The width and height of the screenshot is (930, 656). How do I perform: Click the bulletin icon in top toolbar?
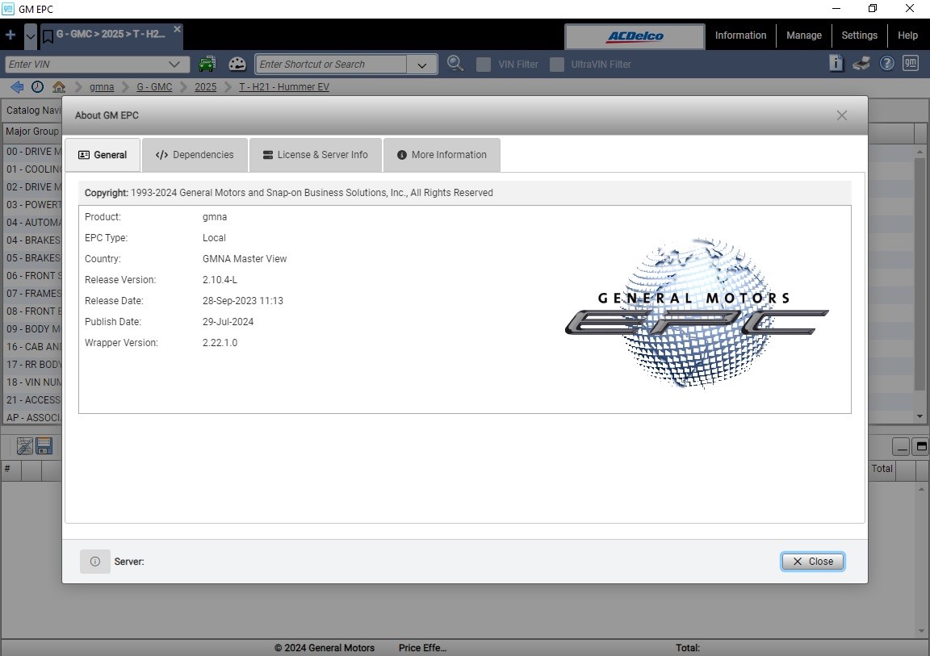[x=861, y=64]
